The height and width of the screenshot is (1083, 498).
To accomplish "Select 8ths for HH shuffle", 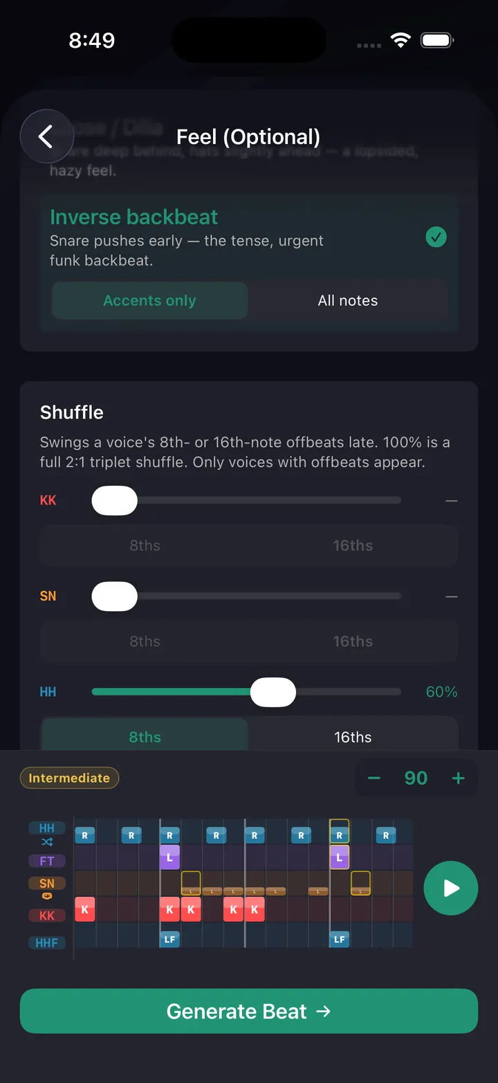I will point(145,737).
